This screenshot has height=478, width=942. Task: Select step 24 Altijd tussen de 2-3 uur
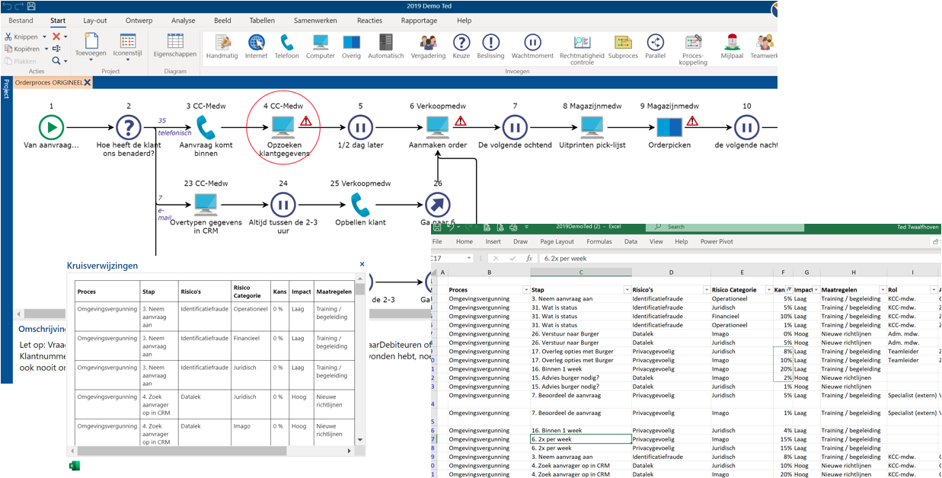(x=283, y=204)
